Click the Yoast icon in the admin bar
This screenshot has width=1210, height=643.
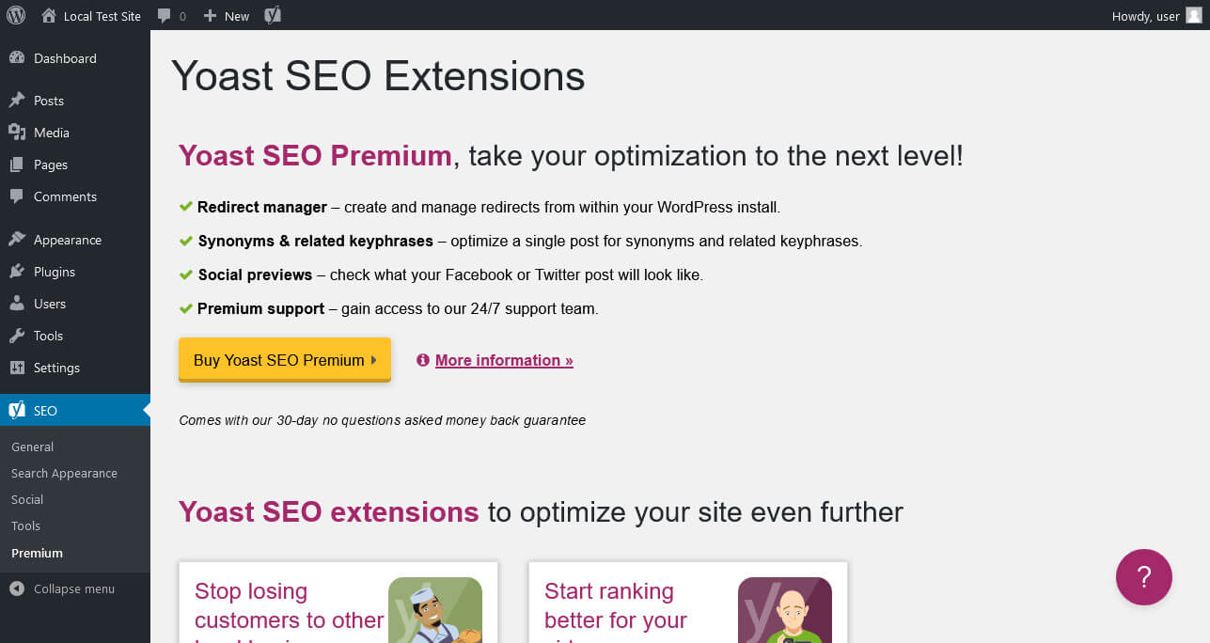pos(273,15)
